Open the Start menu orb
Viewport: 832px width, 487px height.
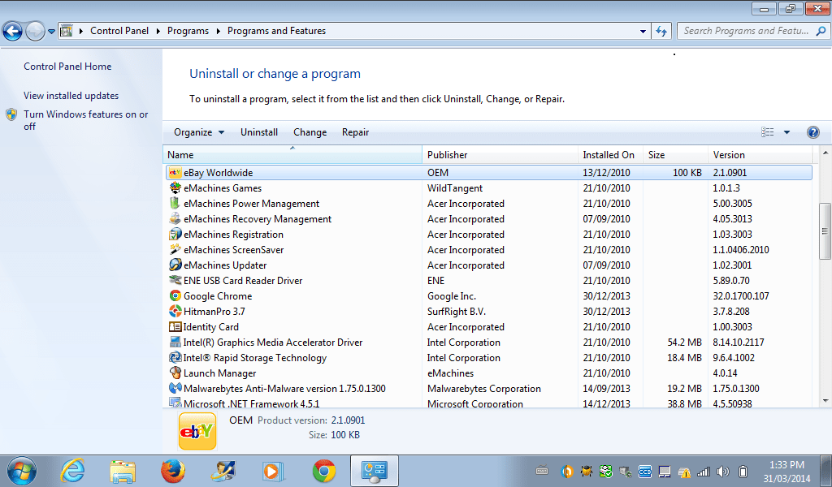[x=22, y=471]
